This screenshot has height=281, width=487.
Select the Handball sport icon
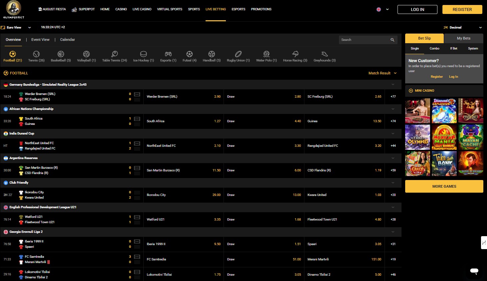coord(212,54)
